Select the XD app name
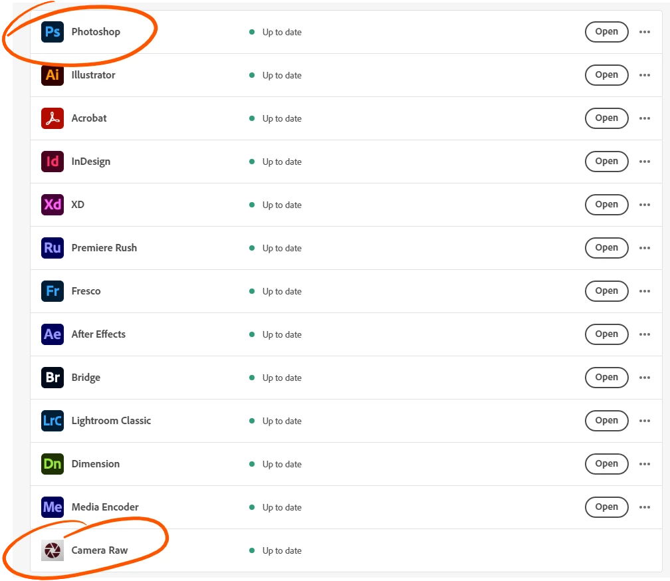 click(78, 205)
